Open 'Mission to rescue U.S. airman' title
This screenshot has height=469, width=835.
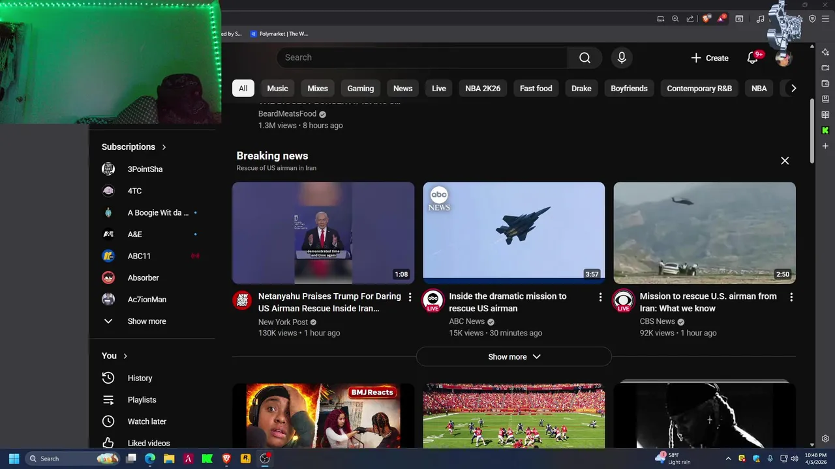708,302
